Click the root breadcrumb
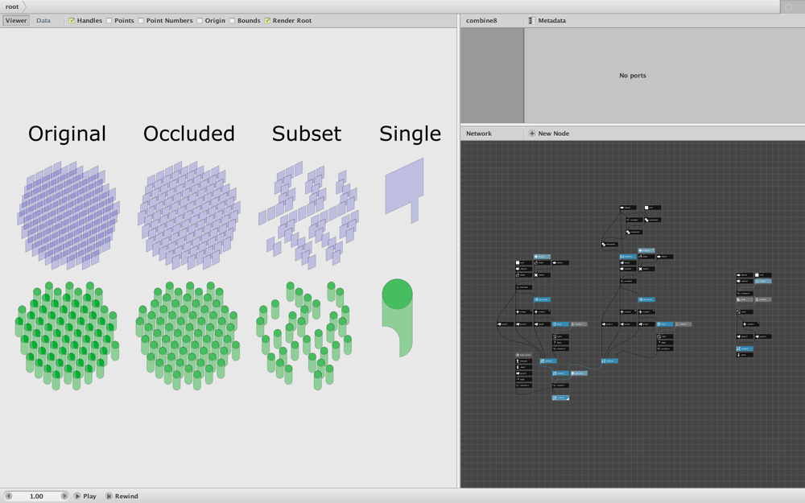The width and height of the screenshot is (805, 503). point(12,6)
